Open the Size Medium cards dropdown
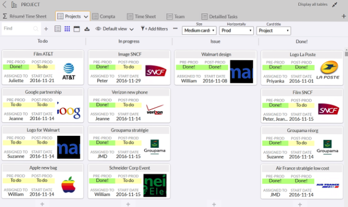The image size is (348, 207). click(x=199, y=30)
